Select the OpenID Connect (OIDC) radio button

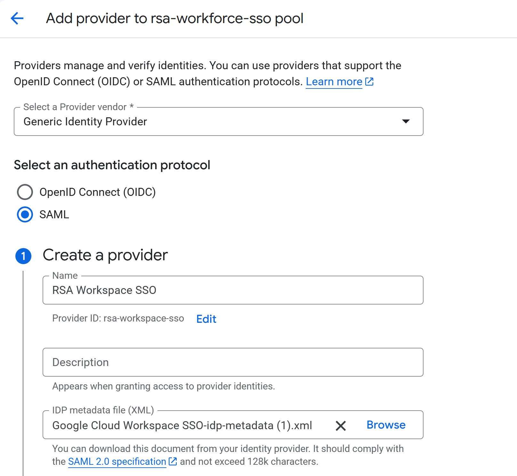25,192
